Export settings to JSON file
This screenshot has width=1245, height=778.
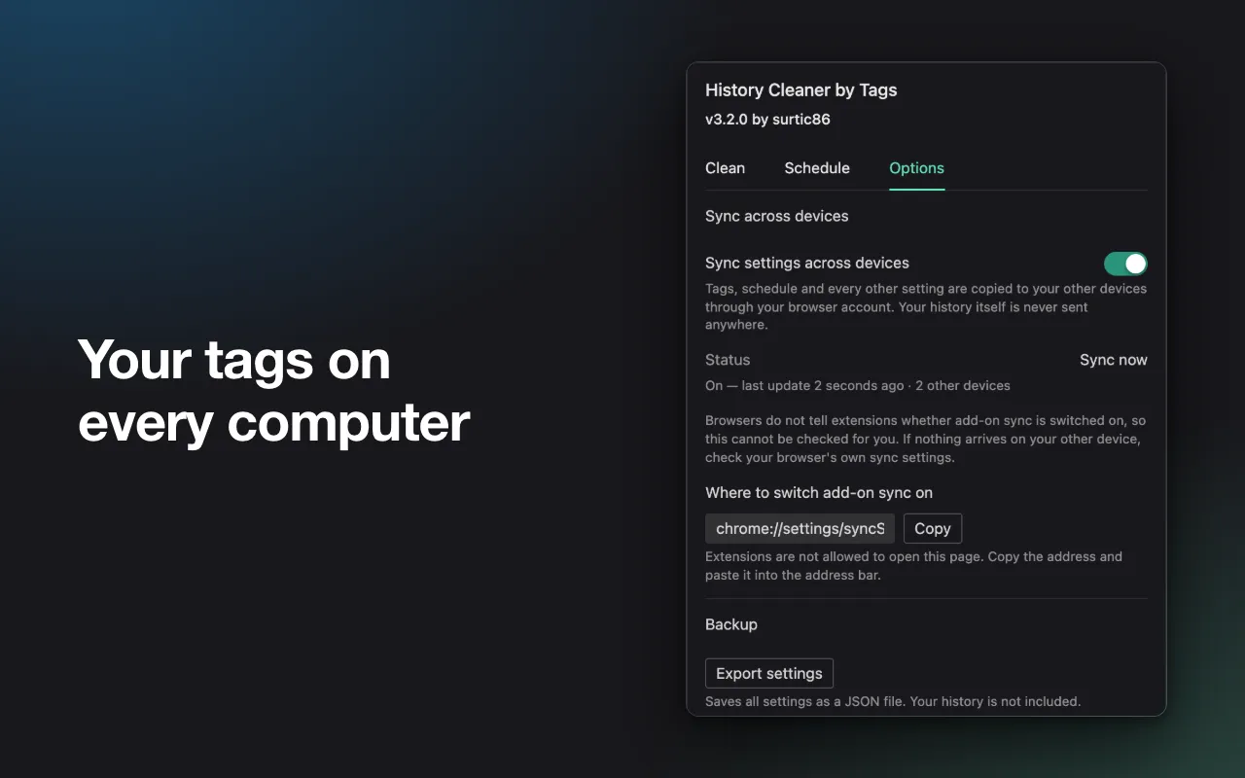(x=768, y=673)
